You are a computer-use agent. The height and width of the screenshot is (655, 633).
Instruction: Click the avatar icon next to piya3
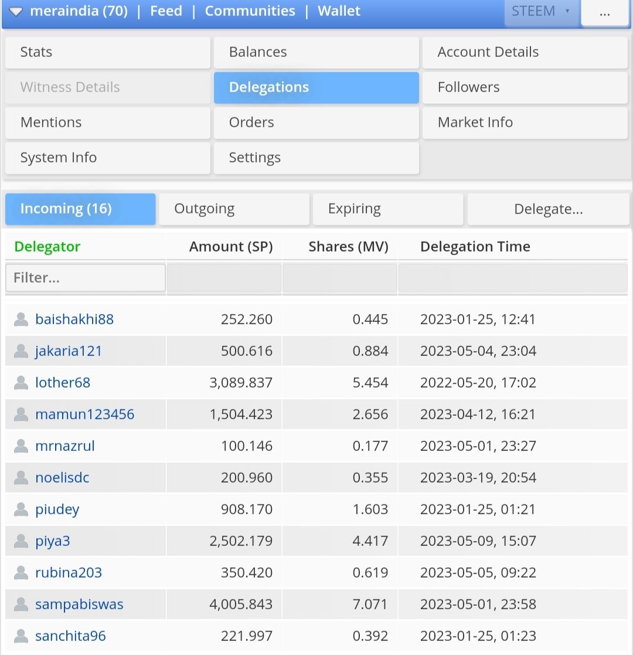pyautogui.click(x=21, y=541)
